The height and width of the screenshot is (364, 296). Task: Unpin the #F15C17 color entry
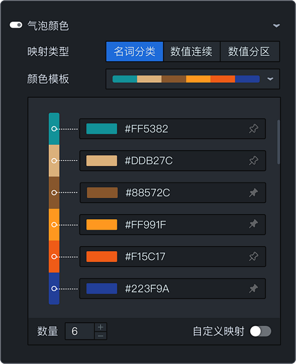(253, 256)
